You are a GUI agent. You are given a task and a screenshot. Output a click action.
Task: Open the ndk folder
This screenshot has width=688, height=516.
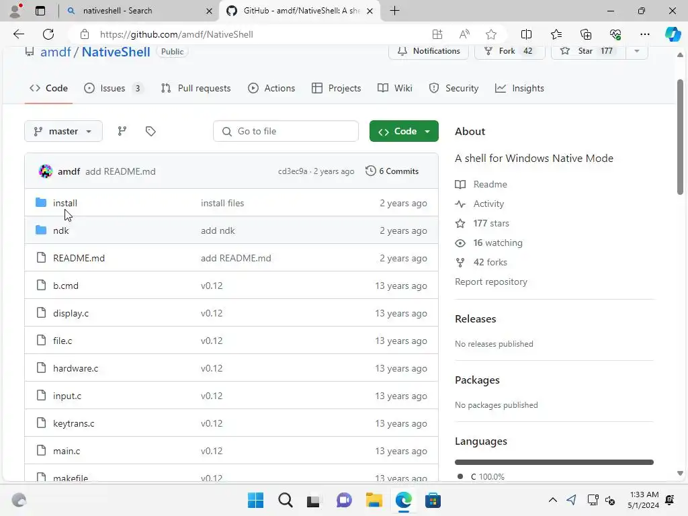coord(60,231)
